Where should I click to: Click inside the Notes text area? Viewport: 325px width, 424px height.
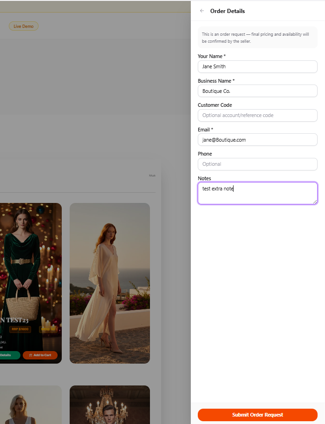point(257,193)
